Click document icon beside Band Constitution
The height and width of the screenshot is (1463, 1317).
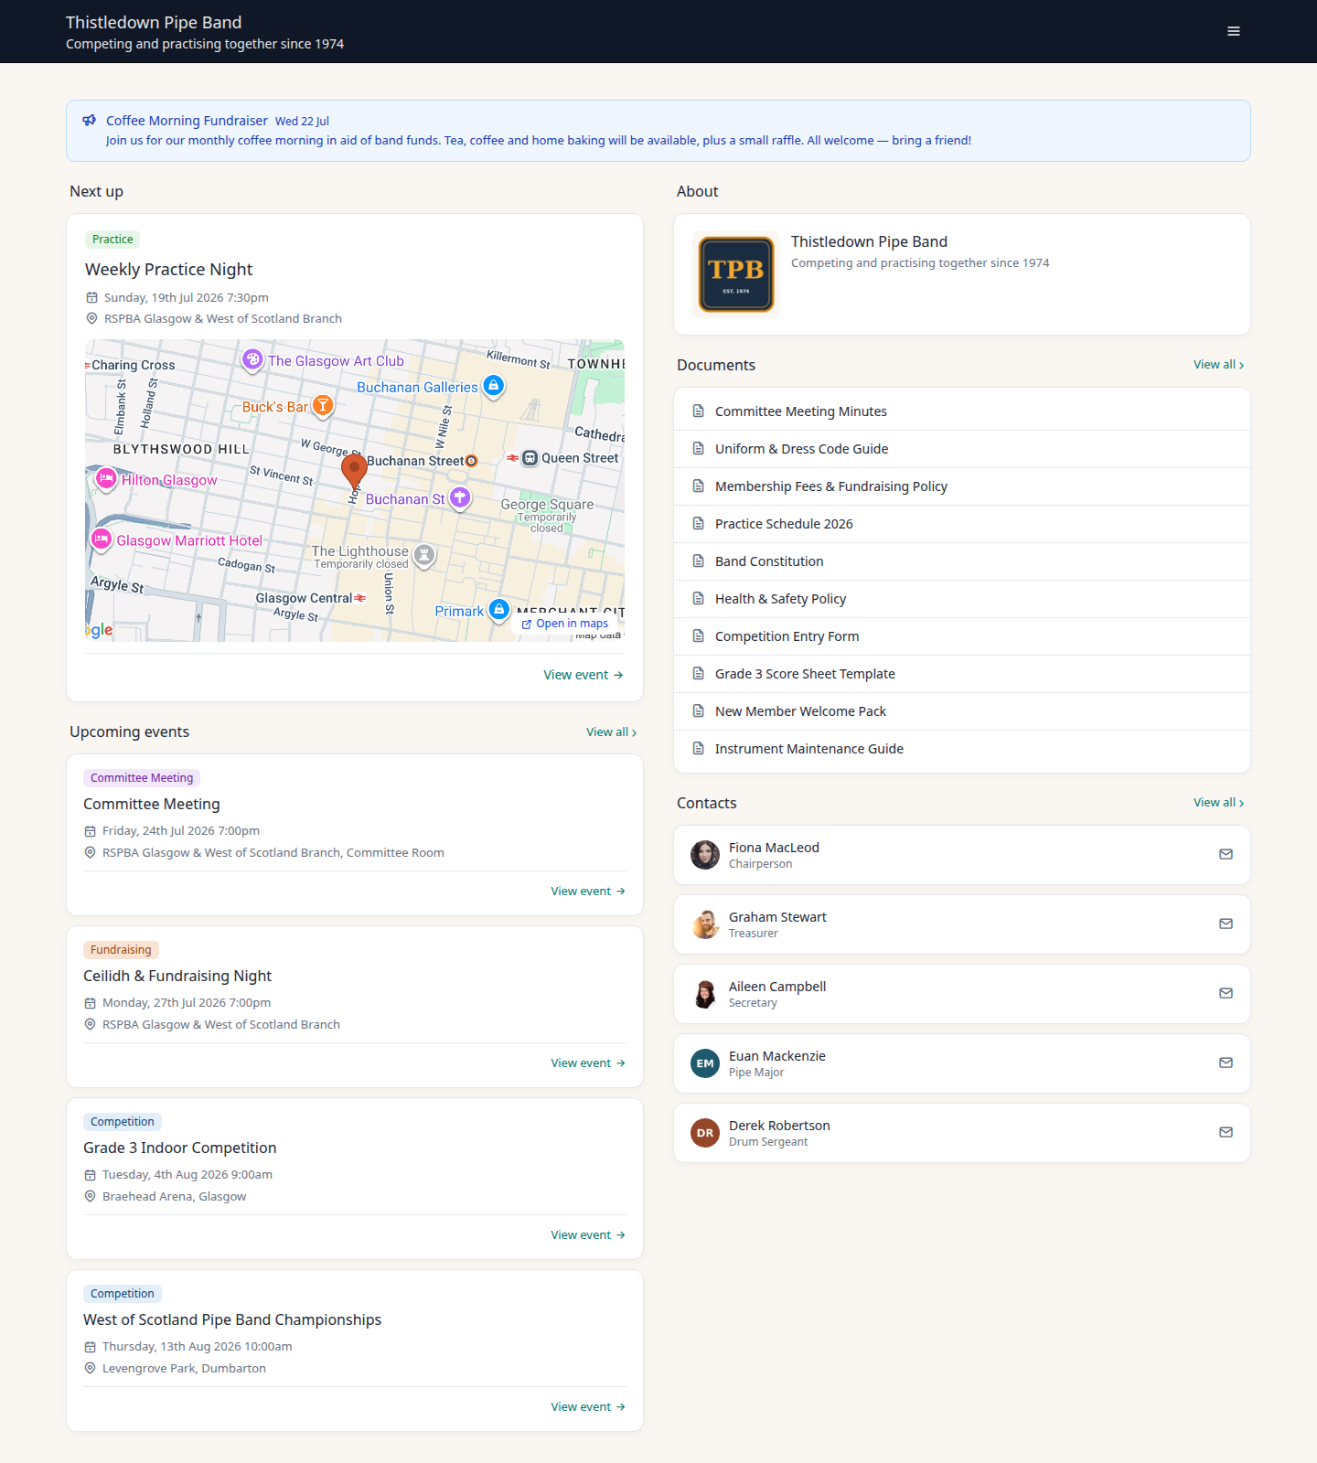(x=699, y=561)
